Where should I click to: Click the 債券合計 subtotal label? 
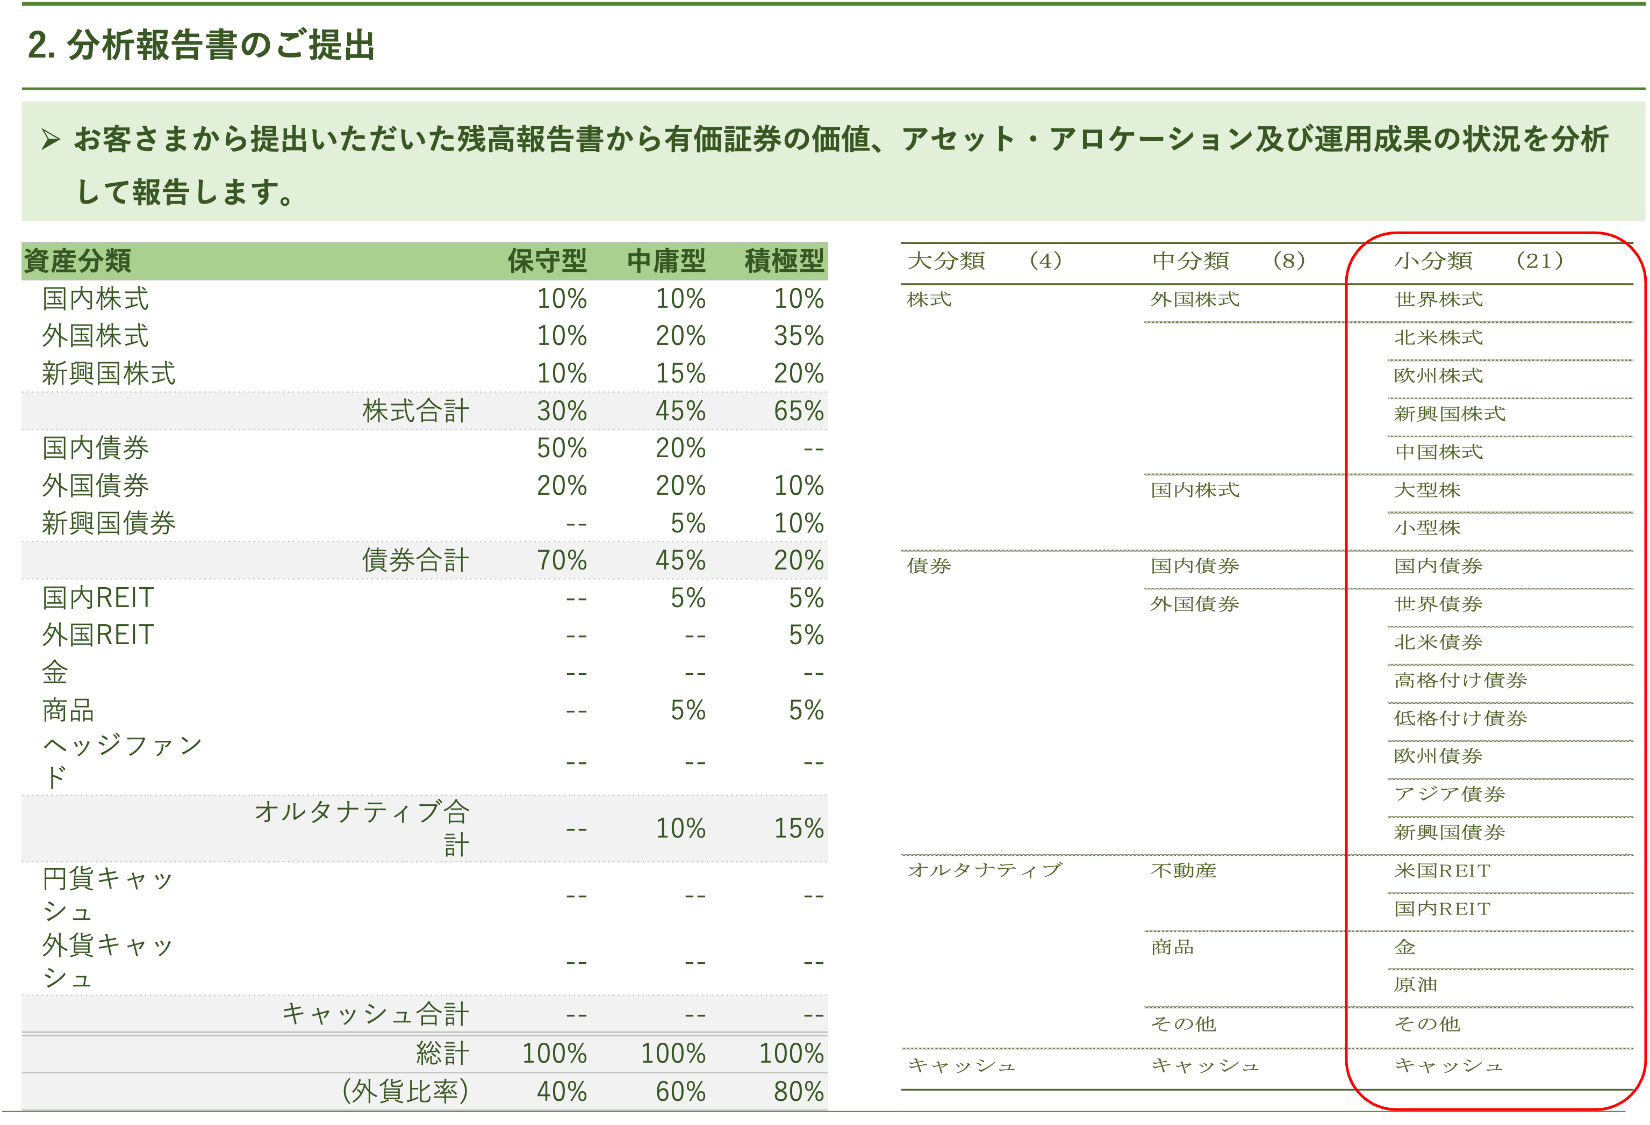[415, 560]
